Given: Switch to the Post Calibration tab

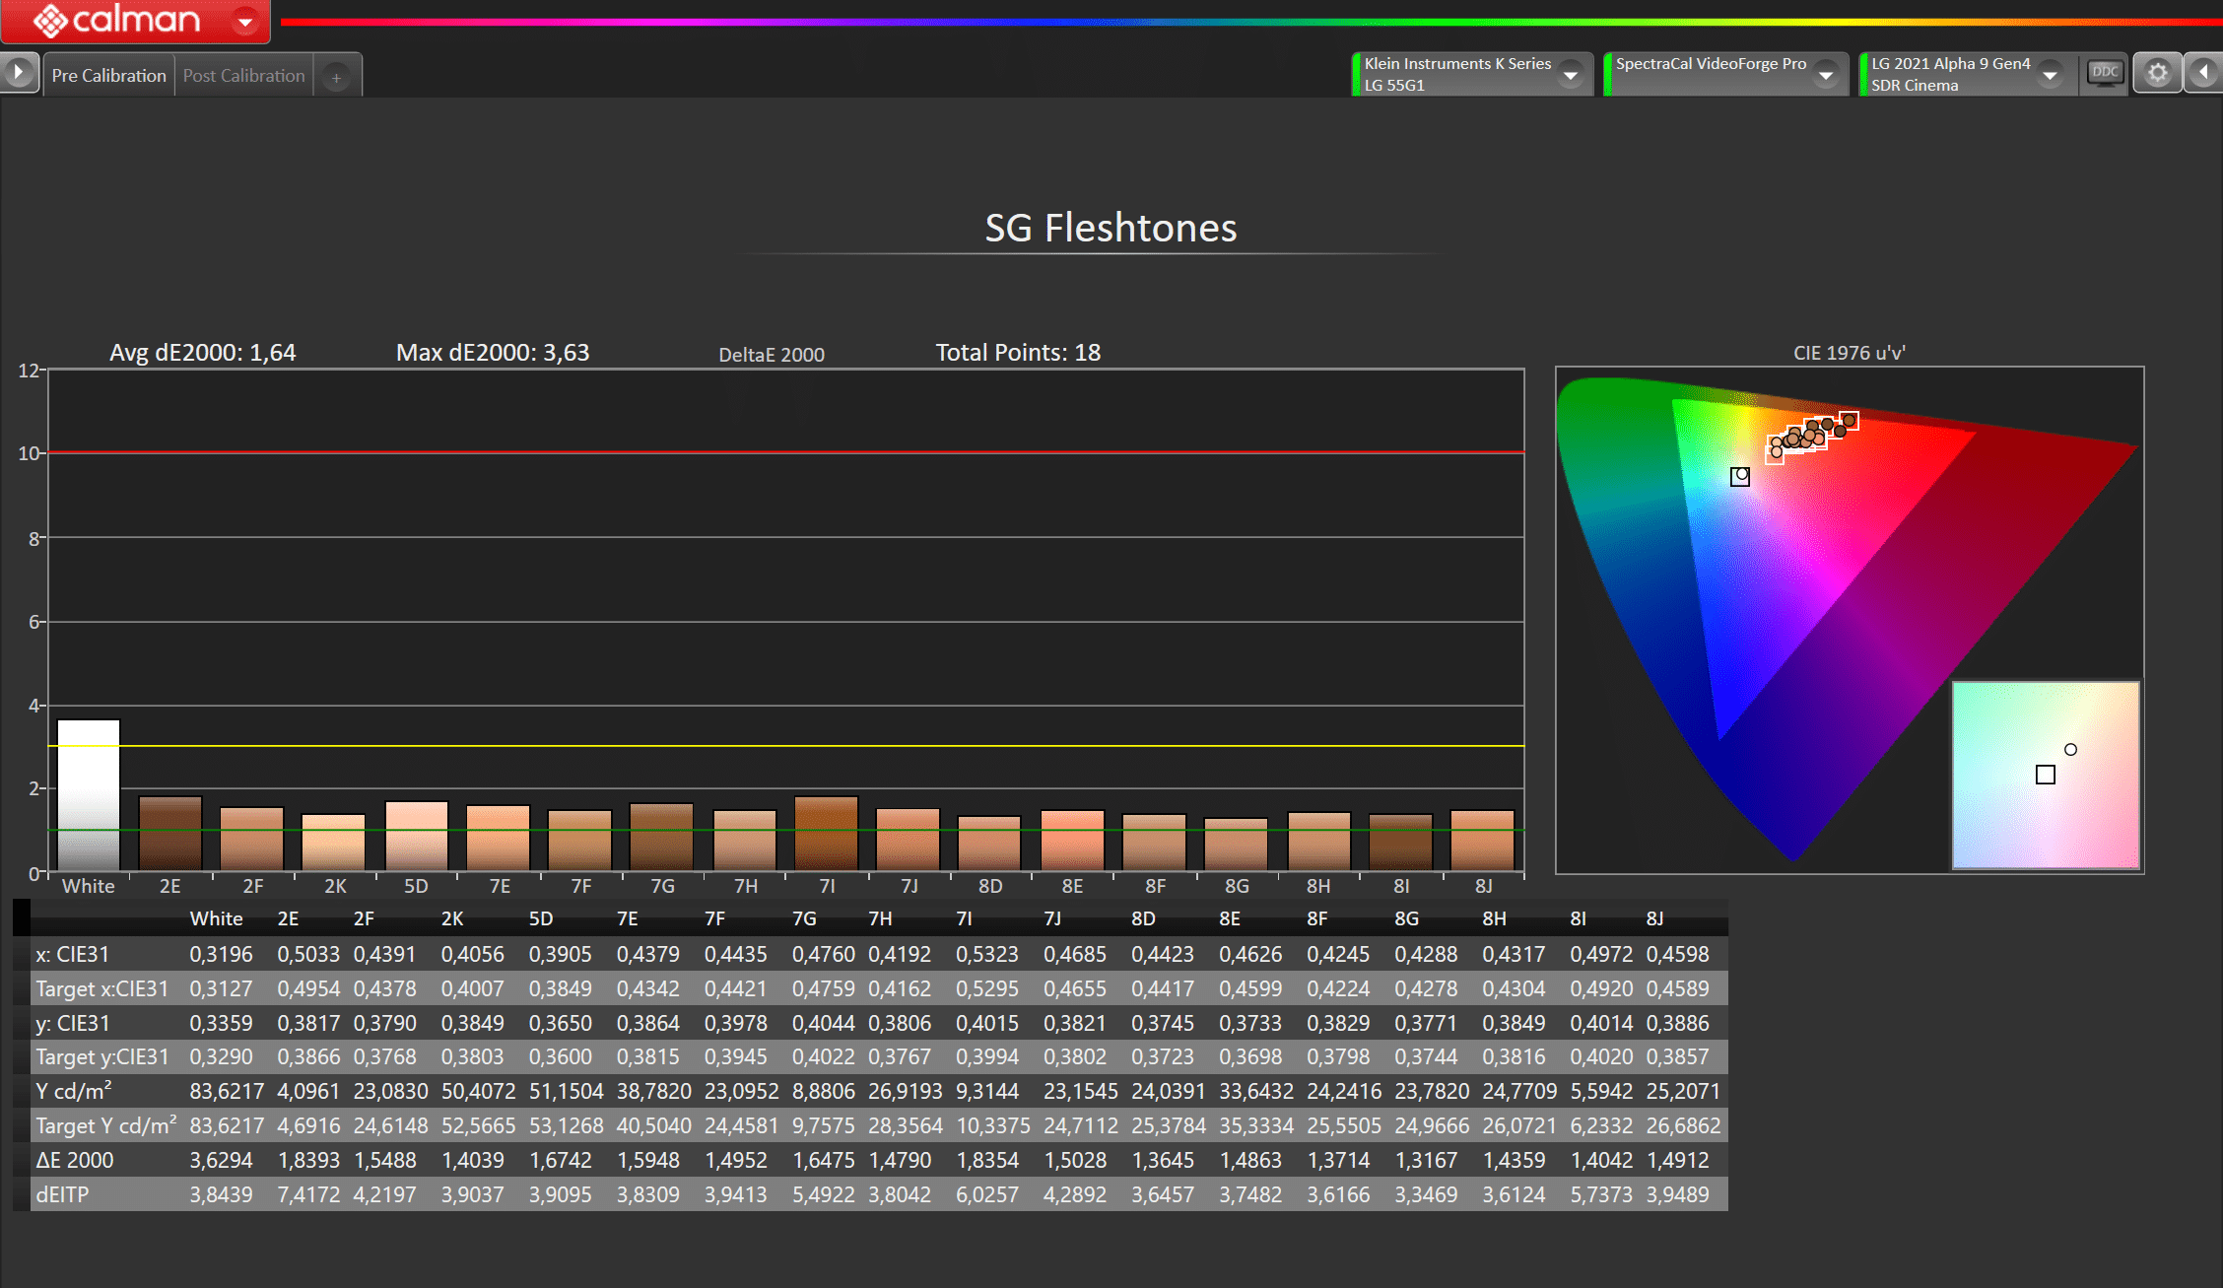Looking at the screenshot, I should [243, 76].
